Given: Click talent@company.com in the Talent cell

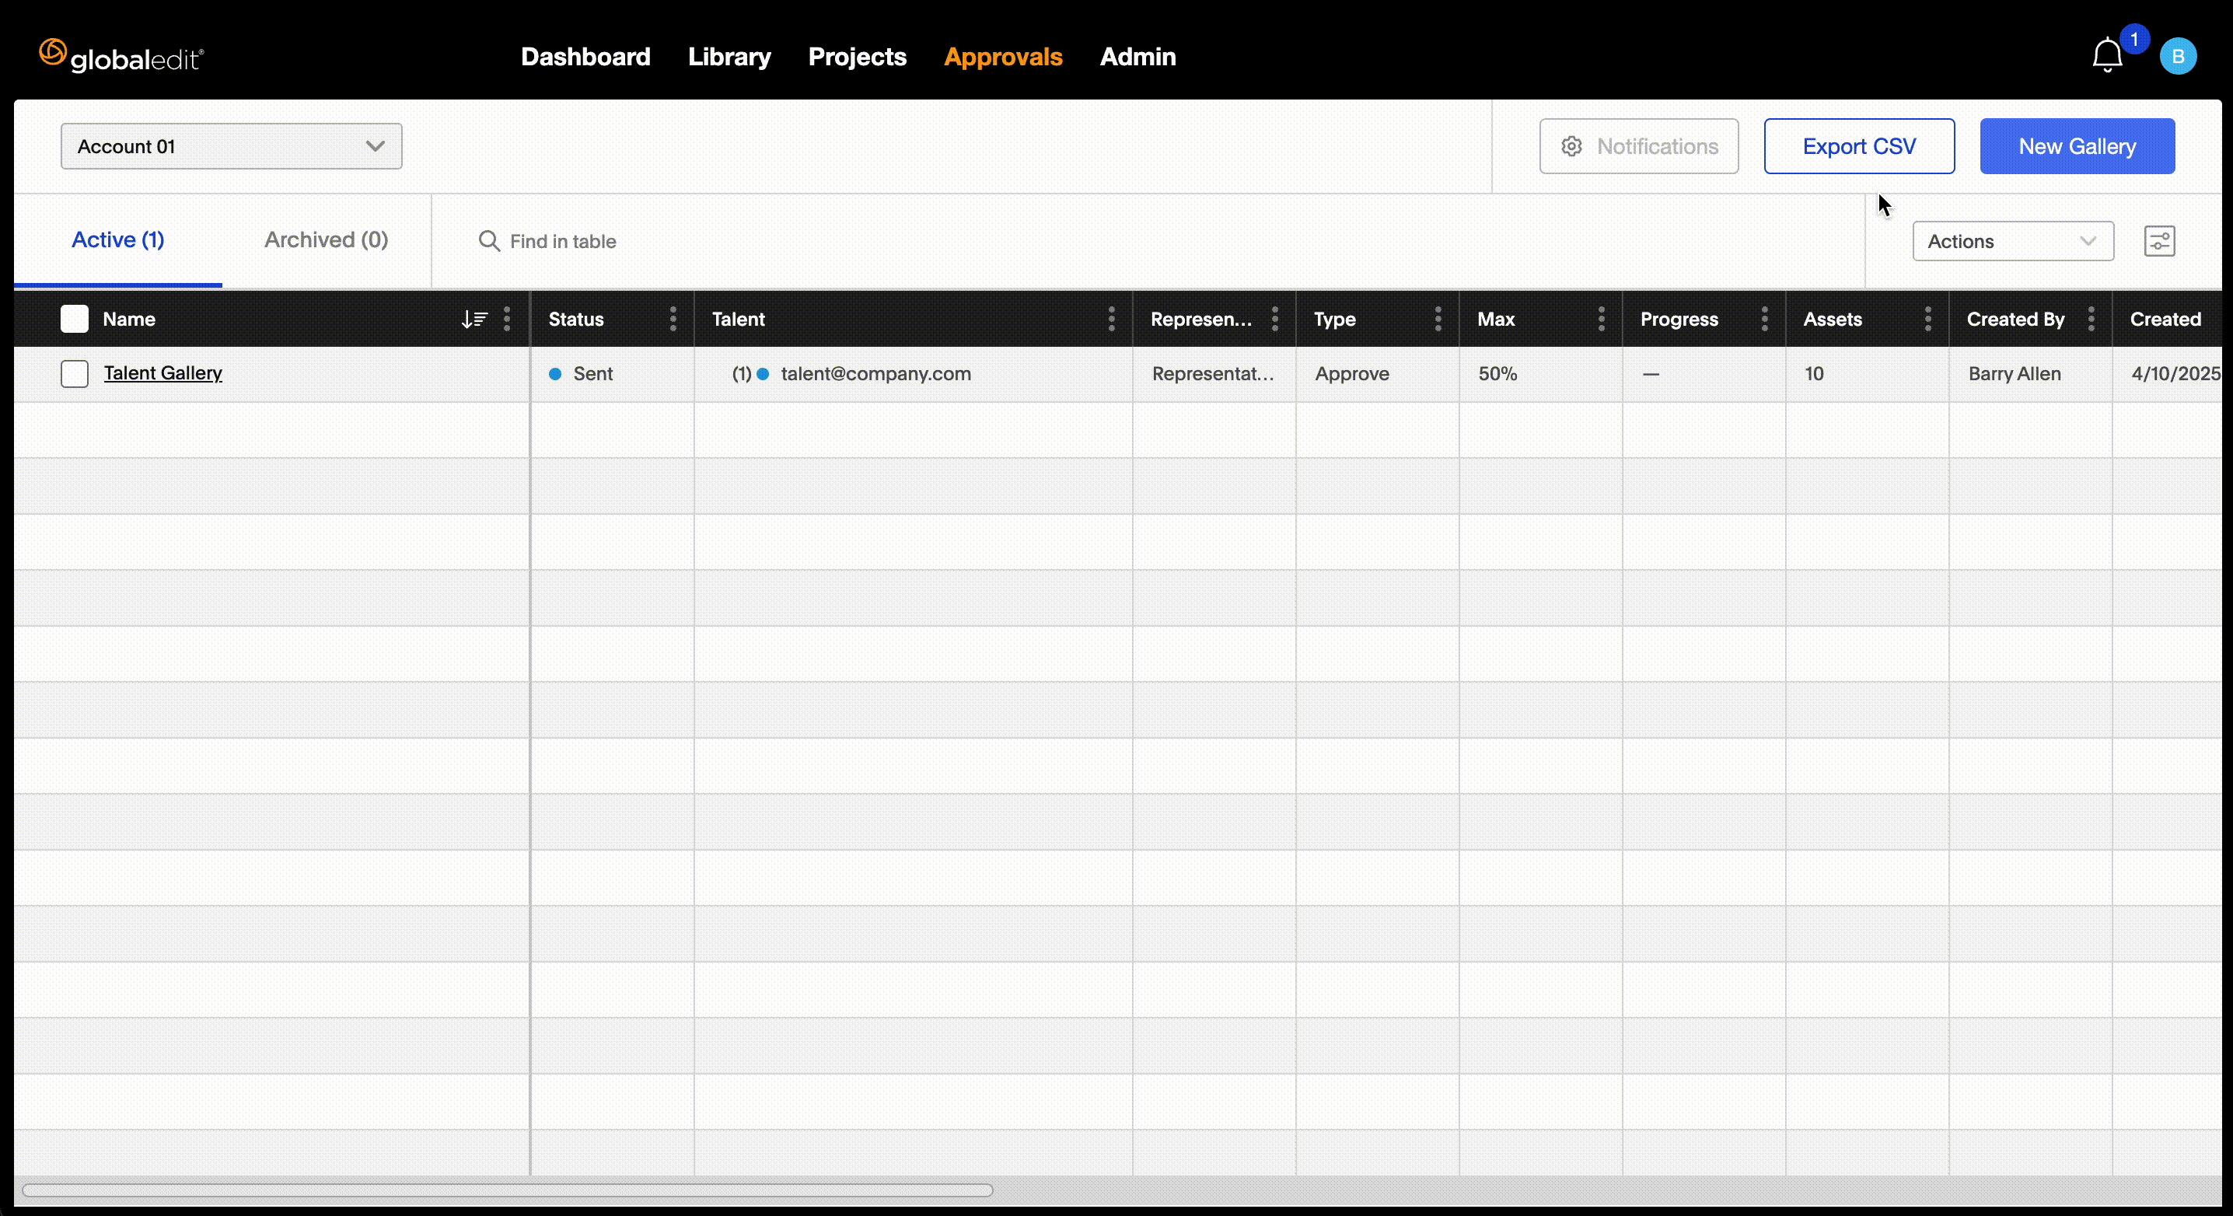Looking at the screenshot, I should click(x=875, y=373).
